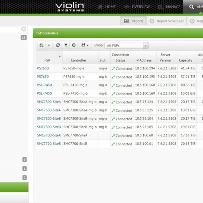Select the highlighted green sidebar section
The image size is (203, 203).
tap(14, 187)
